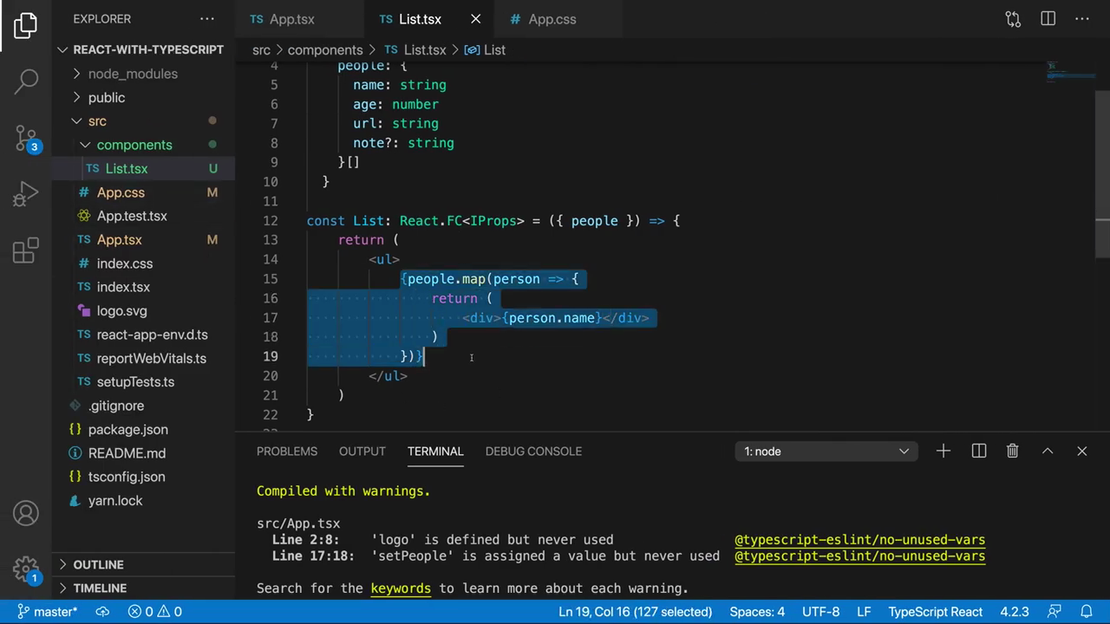Expand the public folder

(143, 97)
